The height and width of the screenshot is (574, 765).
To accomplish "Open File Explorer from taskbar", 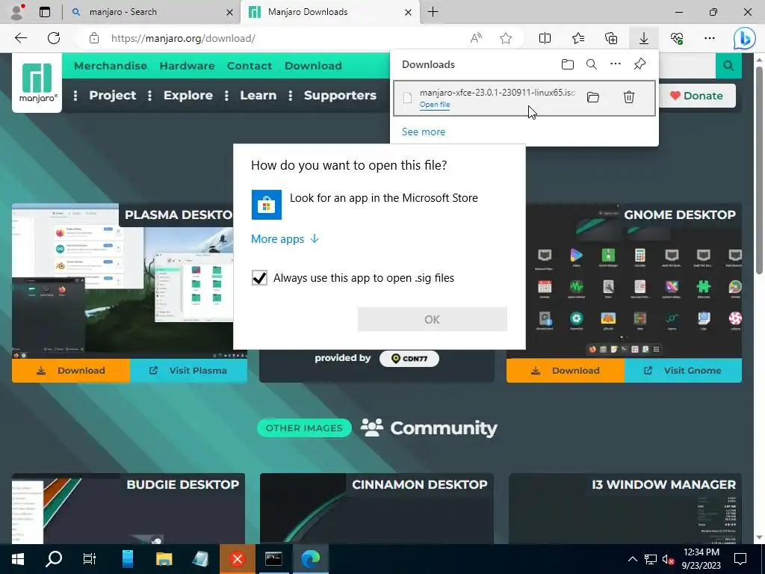I will [164, 559].
